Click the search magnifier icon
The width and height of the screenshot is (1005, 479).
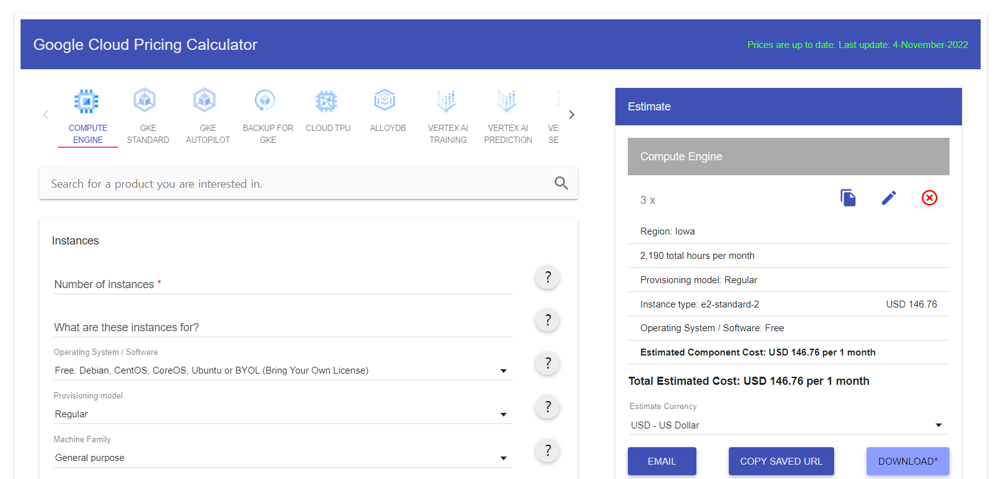click(561, 183)
